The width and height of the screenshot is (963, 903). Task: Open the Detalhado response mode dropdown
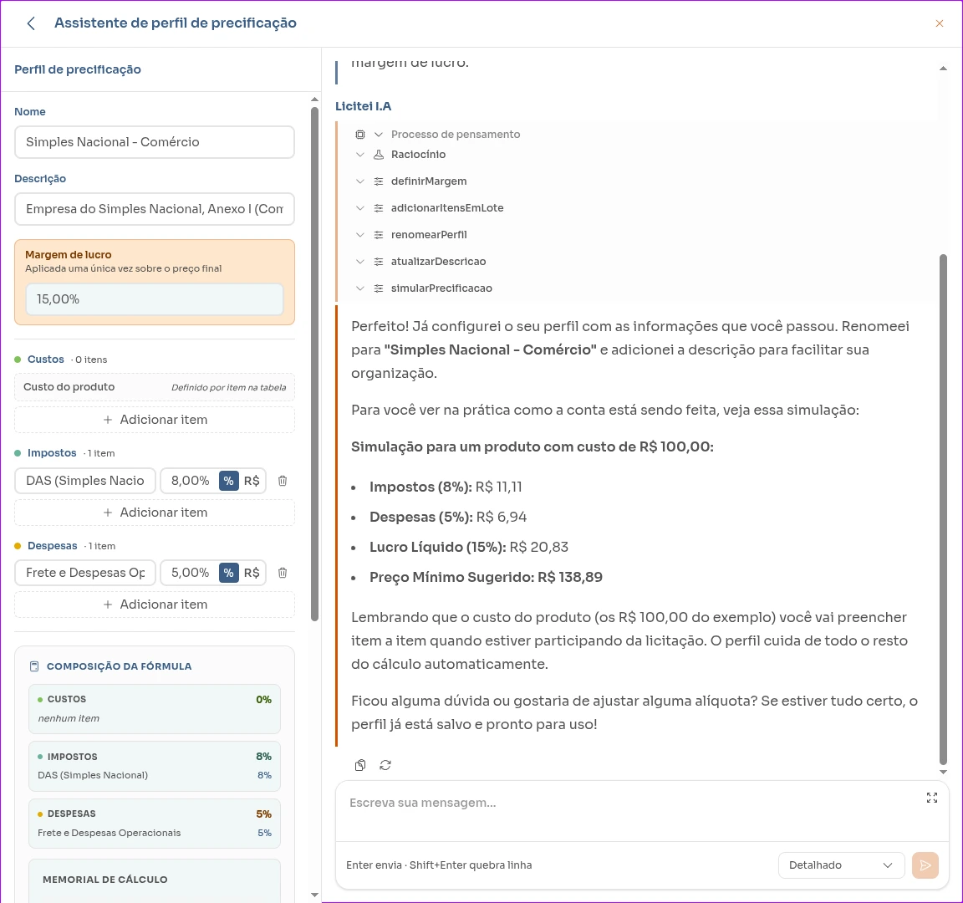tap(841, 865)
